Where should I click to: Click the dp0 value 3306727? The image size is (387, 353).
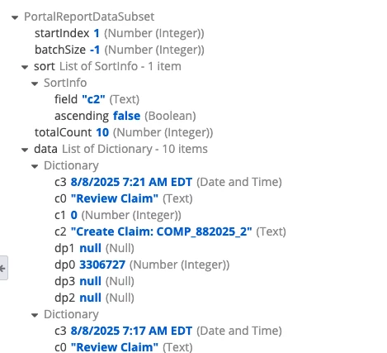click(102, 265)
